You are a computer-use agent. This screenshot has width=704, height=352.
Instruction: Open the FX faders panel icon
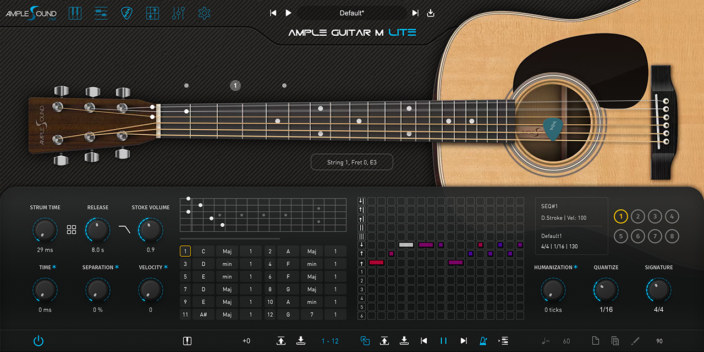tap(178, 13)
